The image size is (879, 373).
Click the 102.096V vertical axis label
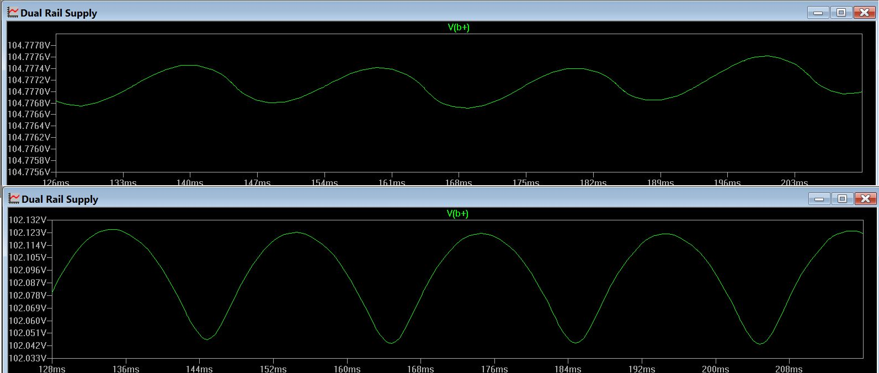[28, 270]
